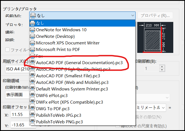Click printer icon beside OneNote for Windows 10
This screenshot has height=131, width=185.
(x=32, y=30)
